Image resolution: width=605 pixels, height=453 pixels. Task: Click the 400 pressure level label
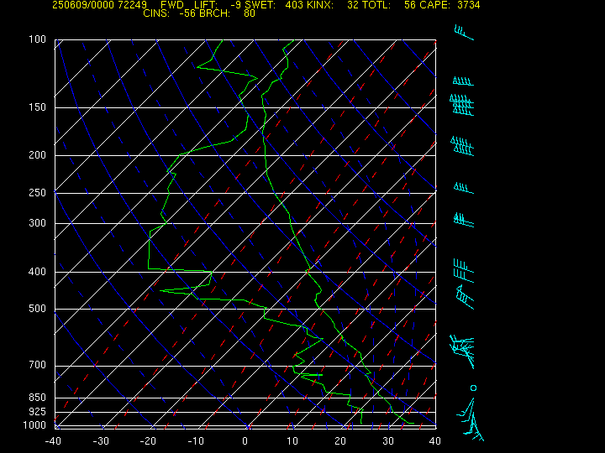[x=38, y=271]
